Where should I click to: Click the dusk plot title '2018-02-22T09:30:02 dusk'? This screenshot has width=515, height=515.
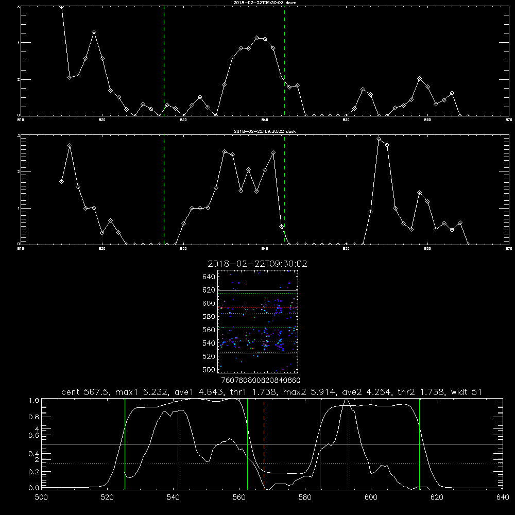tap(265, 131)
